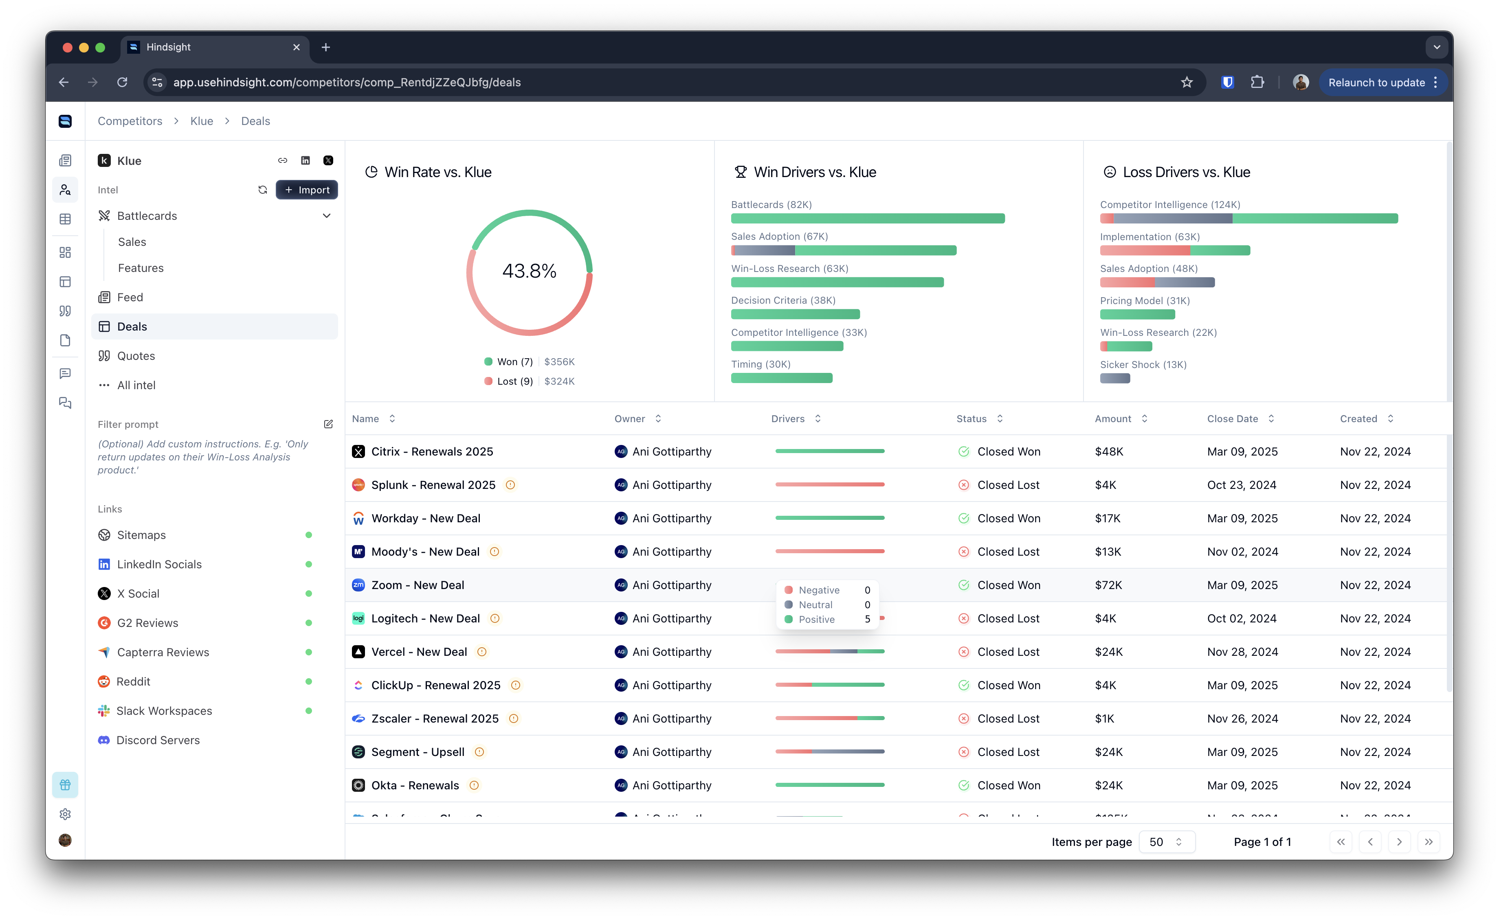Go to first page of deals
1499x920 pixels.
pos(1341,842)
